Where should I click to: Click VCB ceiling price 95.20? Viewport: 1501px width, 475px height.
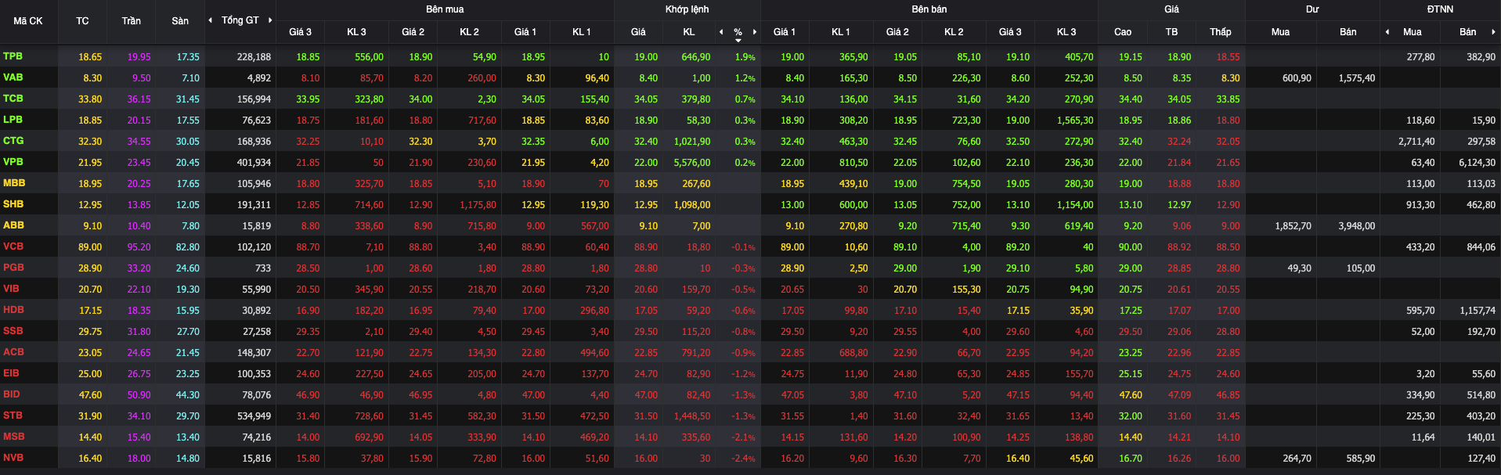pyautogui.click(x=139, y=247)
